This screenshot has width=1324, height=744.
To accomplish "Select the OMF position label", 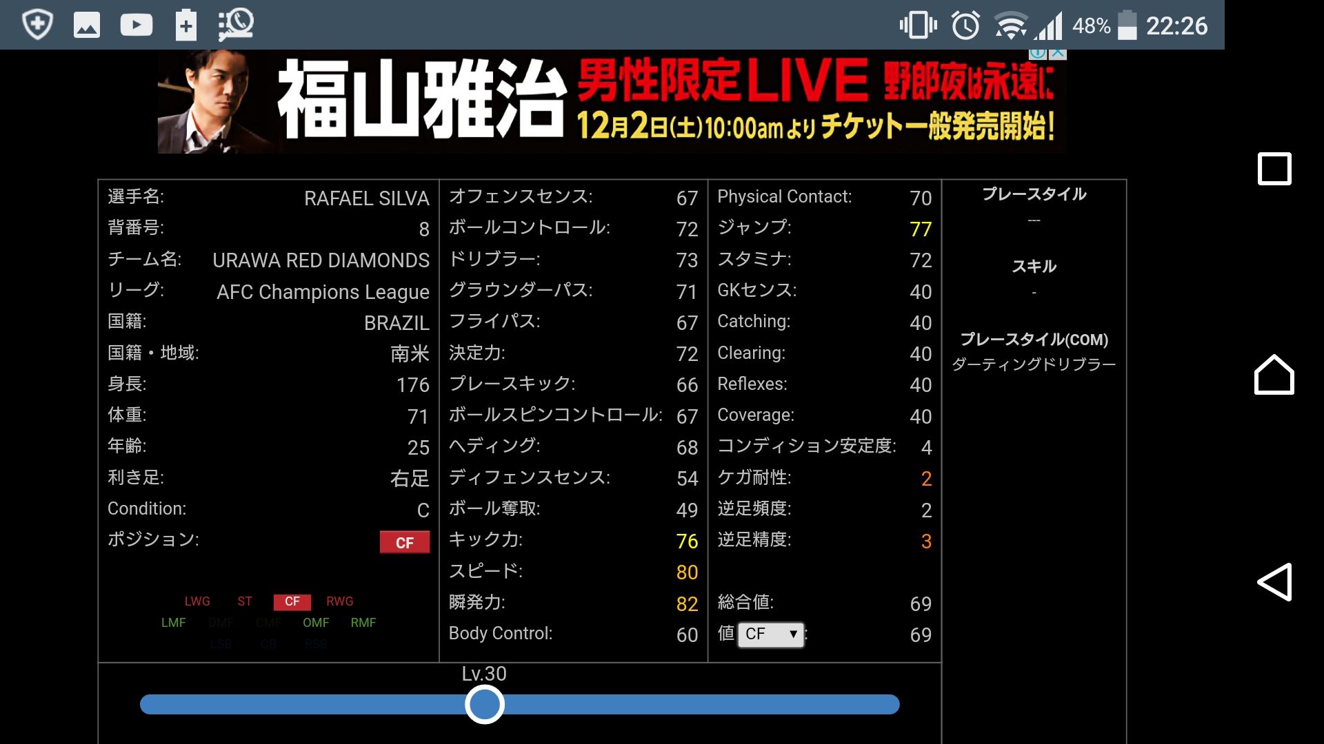I will point(316,623).
